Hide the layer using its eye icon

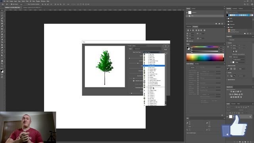pyautogui.click(x=227, y=116)
